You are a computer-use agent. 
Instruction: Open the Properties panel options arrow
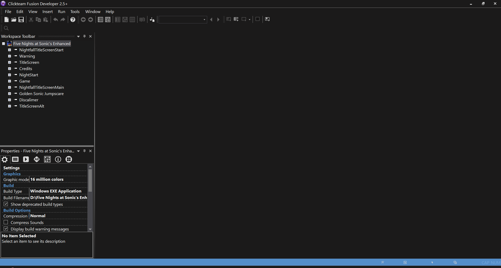click(78, 151)
